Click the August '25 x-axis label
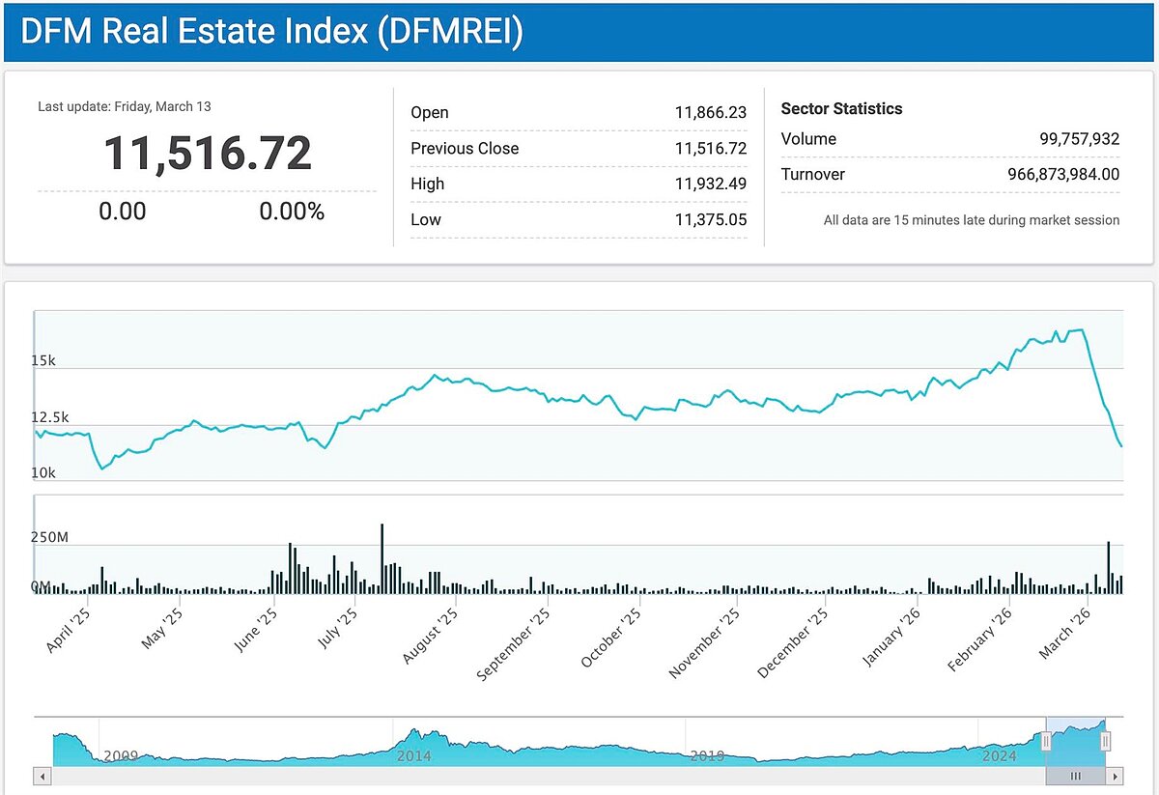 point(431,637)
